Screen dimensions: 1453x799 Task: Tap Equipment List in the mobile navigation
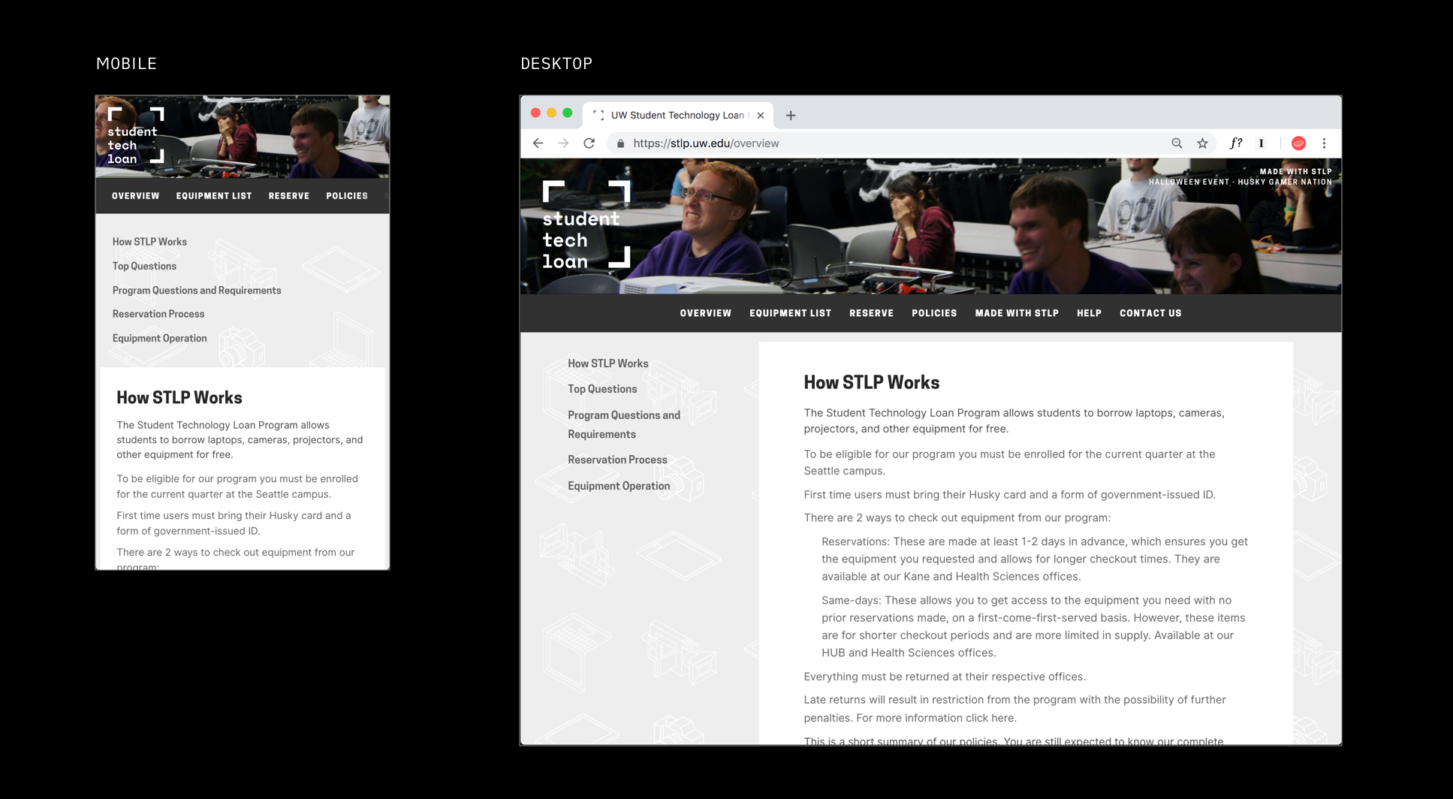click(214, 196)
